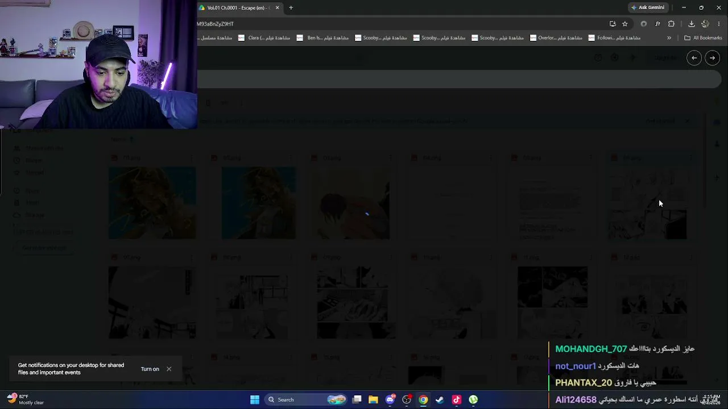Open the Chrome three-dot menu
728x409 pixels.
[719, 24]
